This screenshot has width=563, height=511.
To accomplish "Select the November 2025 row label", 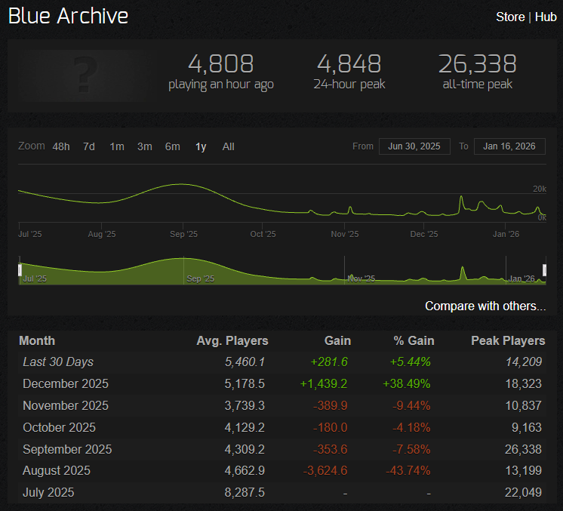I will coord(66,405).
